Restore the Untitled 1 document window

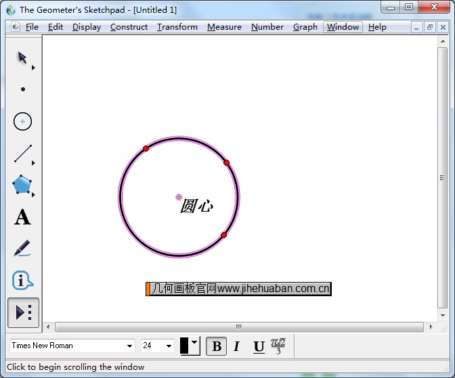point(430,28)
